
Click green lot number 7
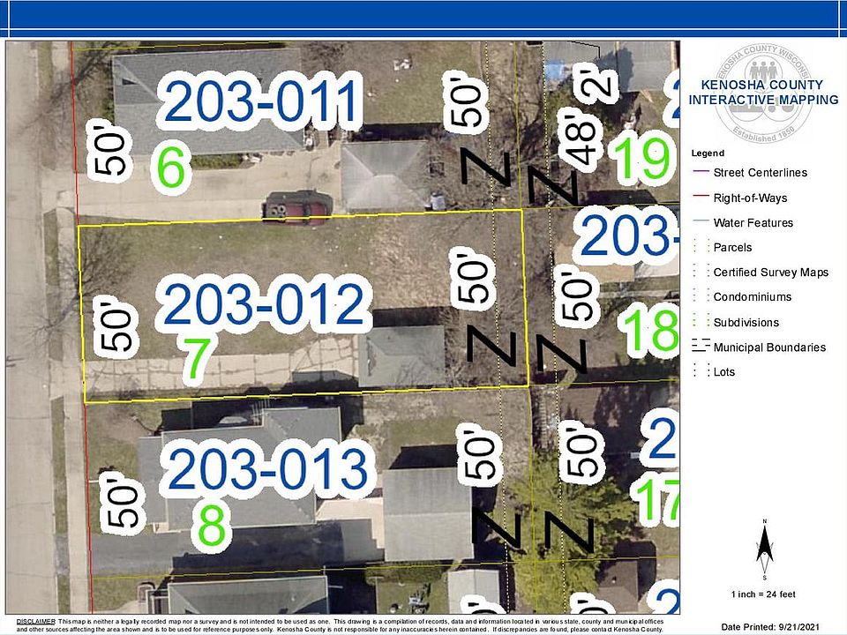[197, 359]
